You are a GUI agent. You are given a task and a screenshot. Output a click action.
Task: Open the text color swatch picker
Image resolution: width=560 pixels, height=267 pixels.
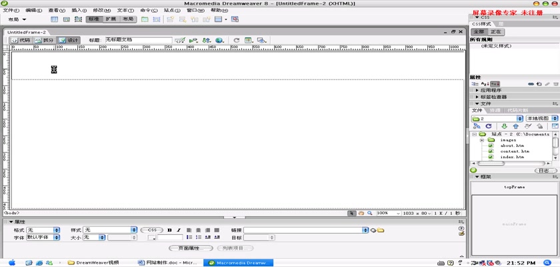(152, 238)
